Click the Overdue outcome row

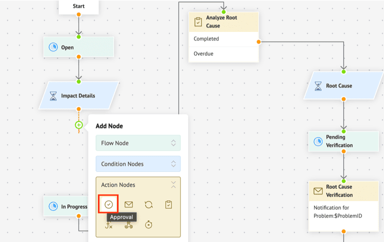click(223, 54)
